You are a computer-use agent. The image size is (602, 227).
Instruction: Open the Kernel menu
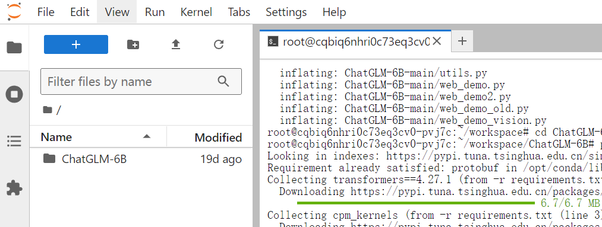pos(196,12)
